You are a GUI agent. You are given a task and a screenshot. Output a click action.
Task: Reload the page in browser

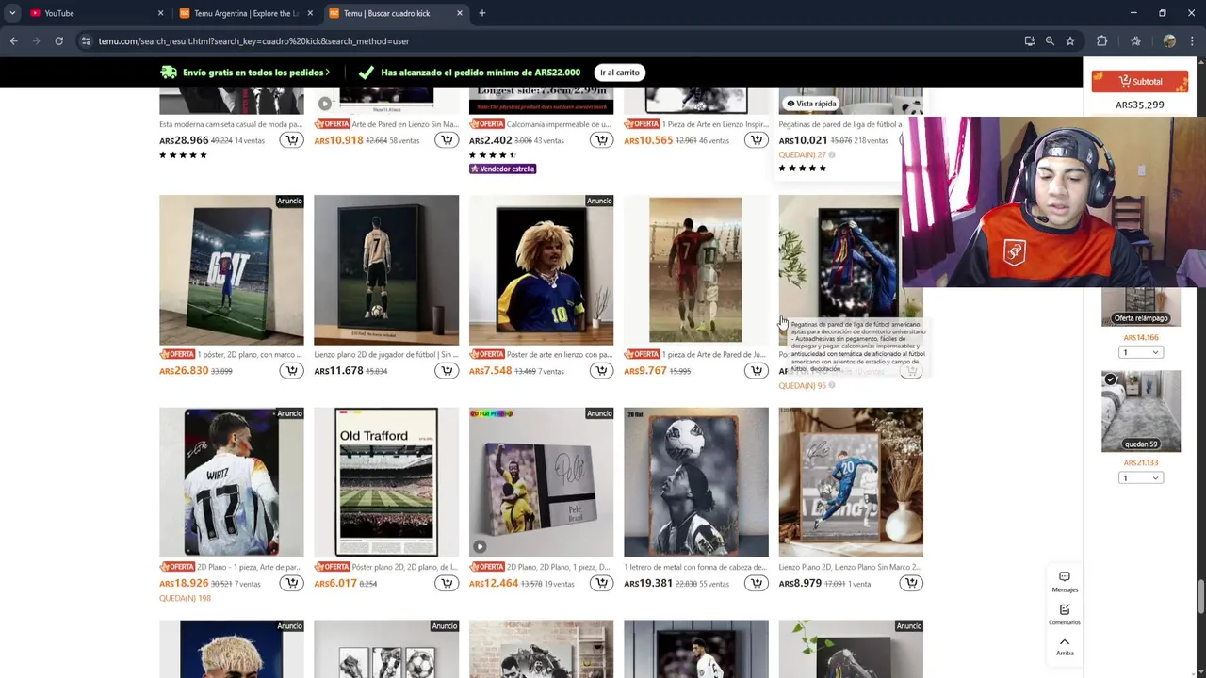coord(58,41)
